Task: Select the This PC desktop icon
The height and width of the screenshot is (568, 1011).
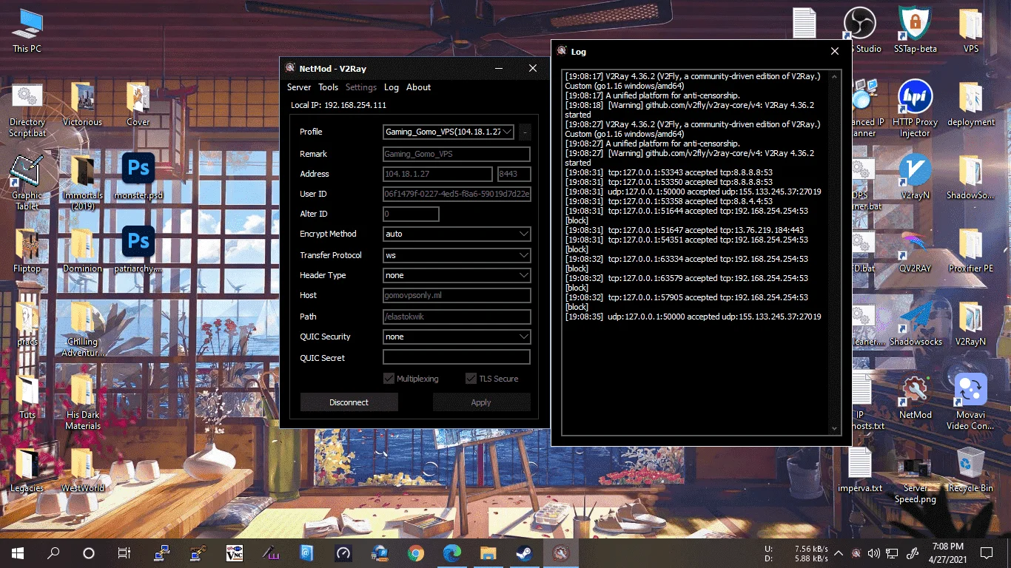Action: (x=27, y=30)
